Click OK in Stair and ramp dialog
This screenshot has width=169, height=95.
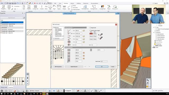click(x=102, y=67)
